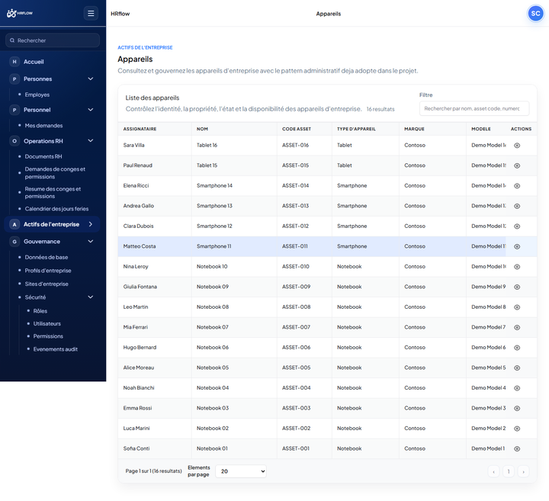Open Demandes de conges et permissions
549x501 pixels.
click(55, 173)
